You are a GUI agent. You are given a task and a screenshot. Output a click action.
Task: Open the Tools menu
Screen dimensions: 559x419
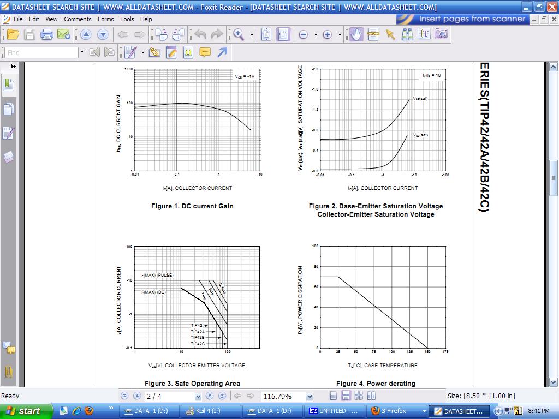pos(127,19)
